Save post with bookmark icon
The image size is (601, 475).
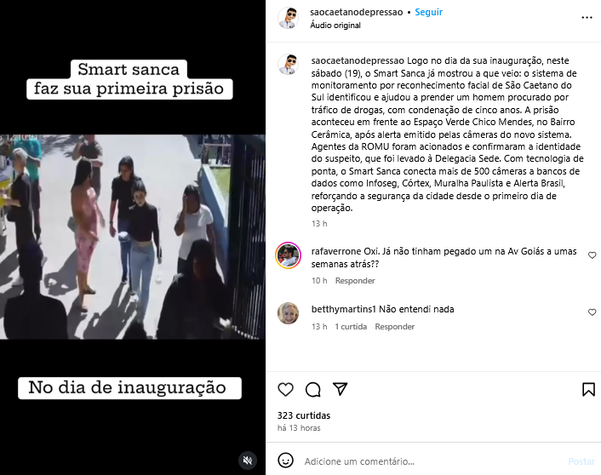(x=588, y=390)
